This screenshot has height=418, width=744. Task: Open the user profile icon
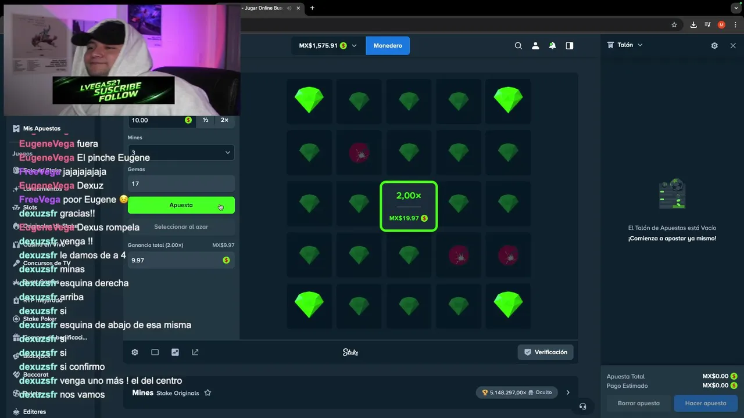535,45
